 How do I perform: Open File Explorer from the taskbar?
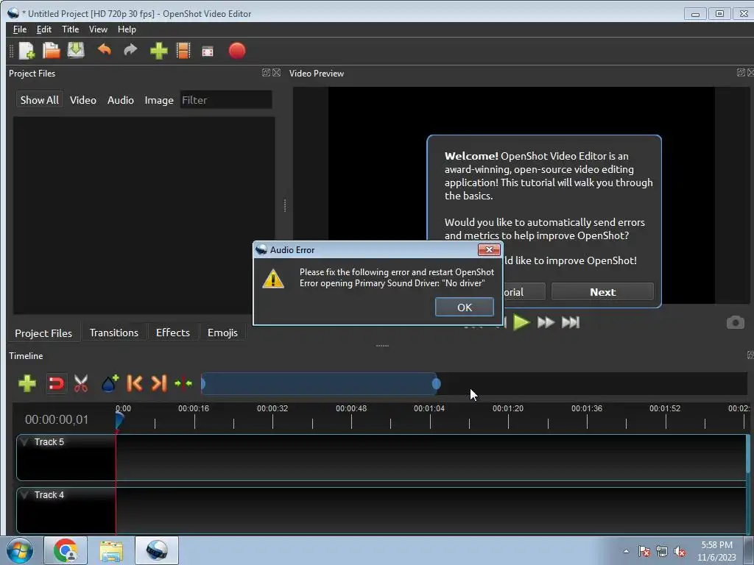pyautogui.click(x=111, y=550)
